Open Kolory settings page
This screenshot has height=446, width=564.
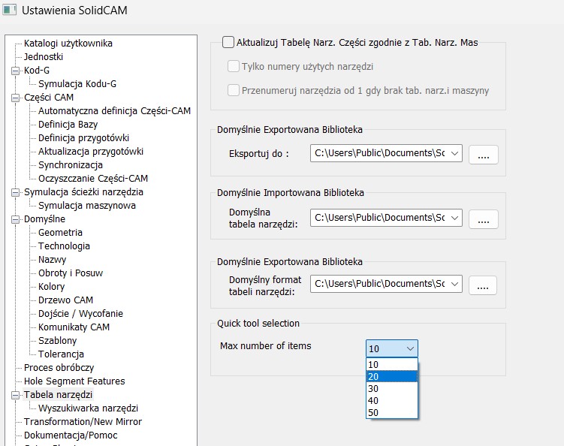[x=51, y=287]
